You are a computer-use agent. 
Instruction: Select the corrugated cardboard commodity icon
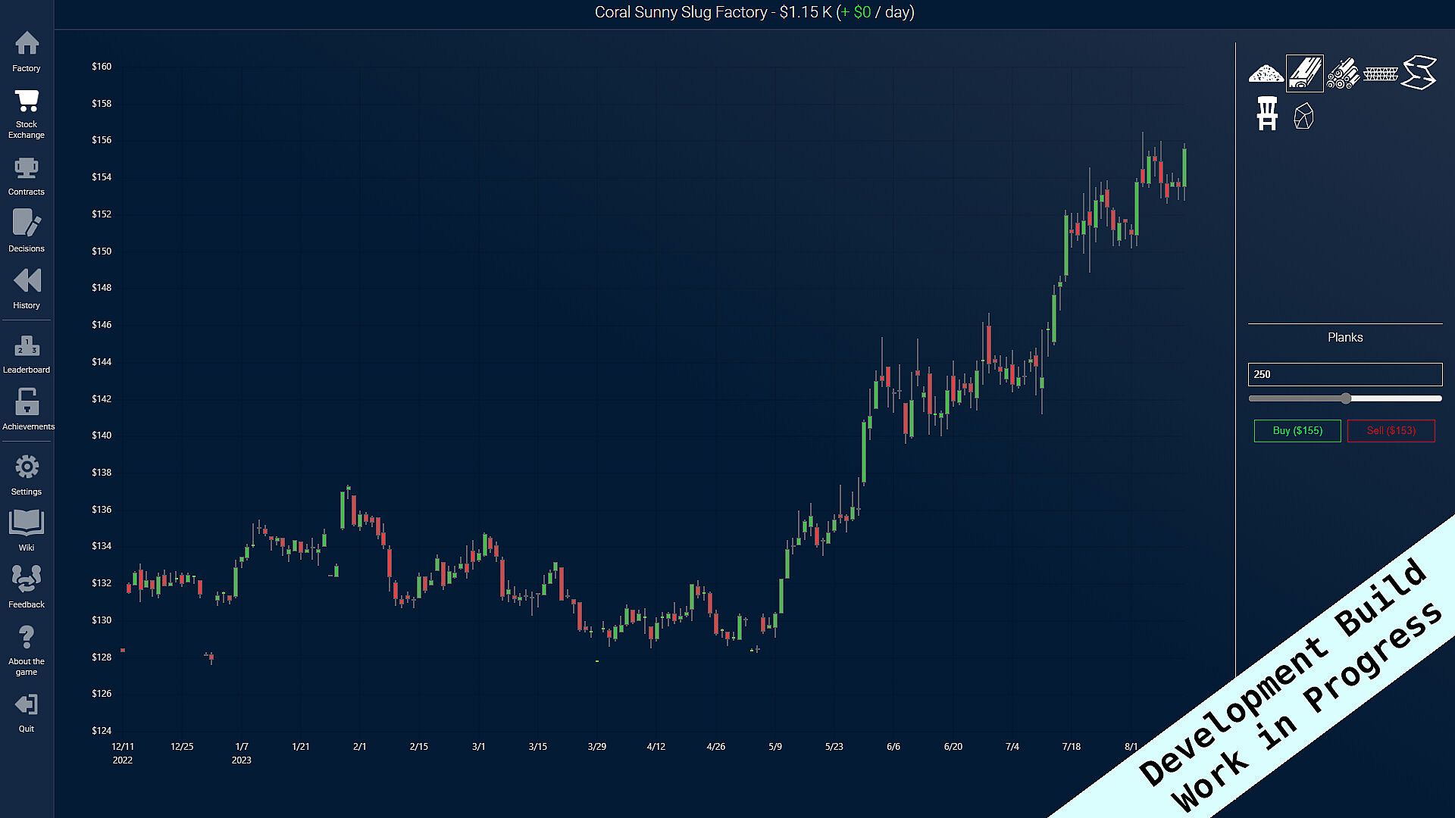1380,73
